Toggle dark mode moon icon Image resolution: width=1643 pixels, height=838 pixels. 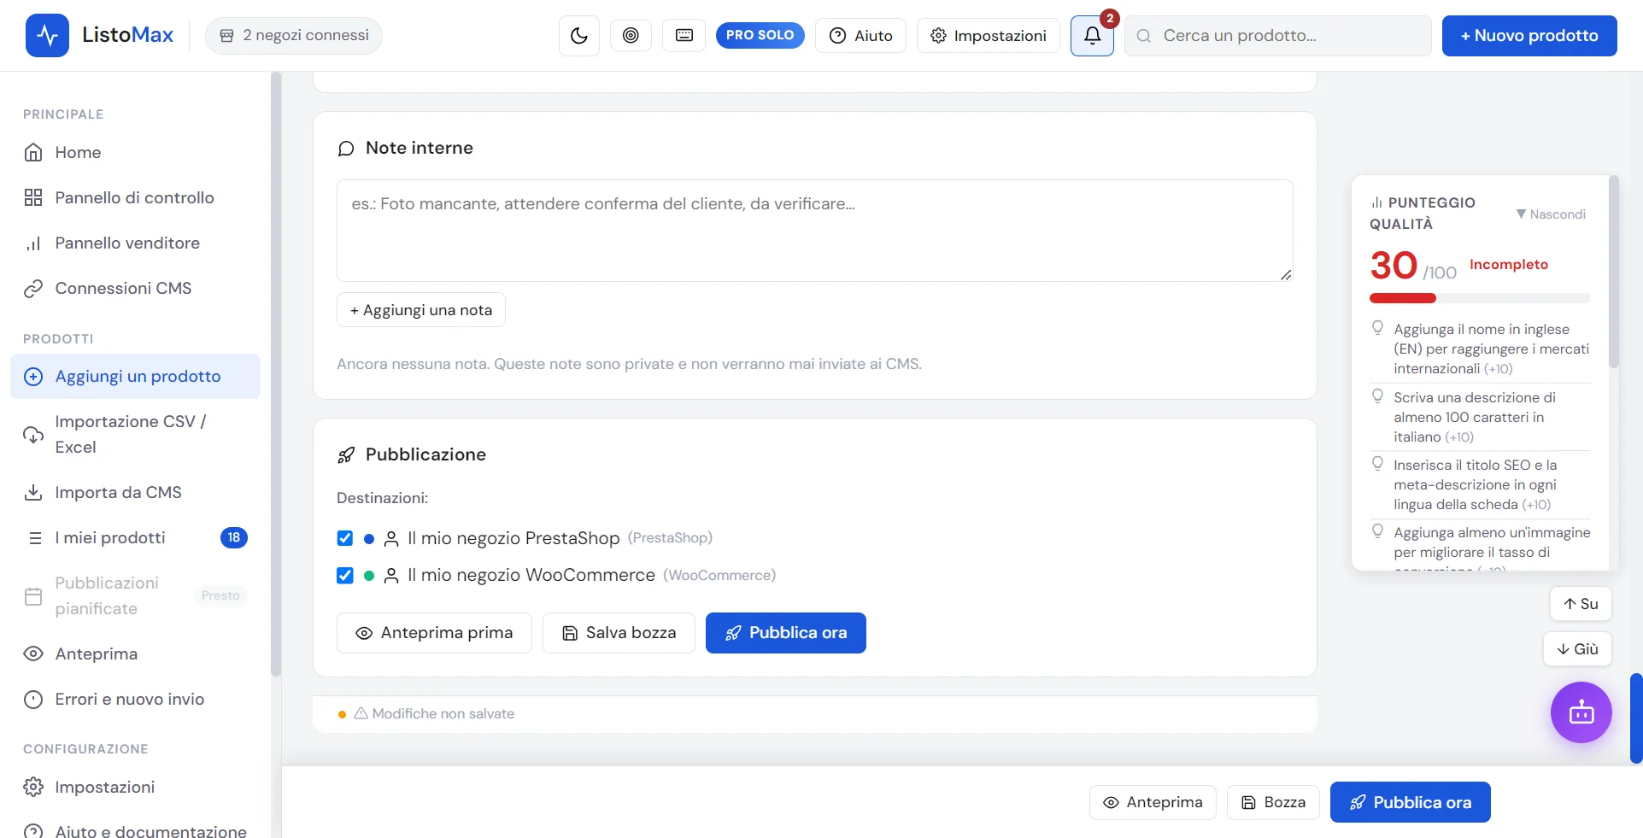tap(579, 36)
